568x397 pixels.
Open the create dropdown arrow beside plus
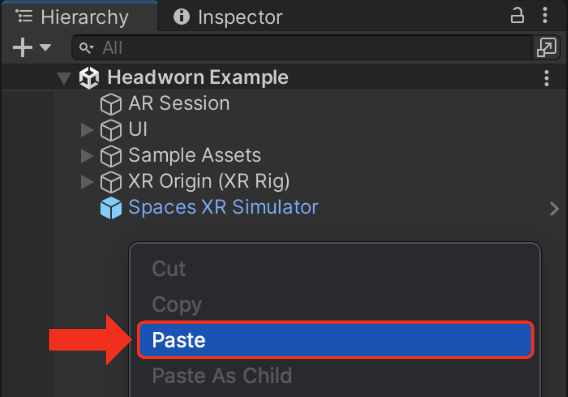pyautogui.click(x=45, y=48)
